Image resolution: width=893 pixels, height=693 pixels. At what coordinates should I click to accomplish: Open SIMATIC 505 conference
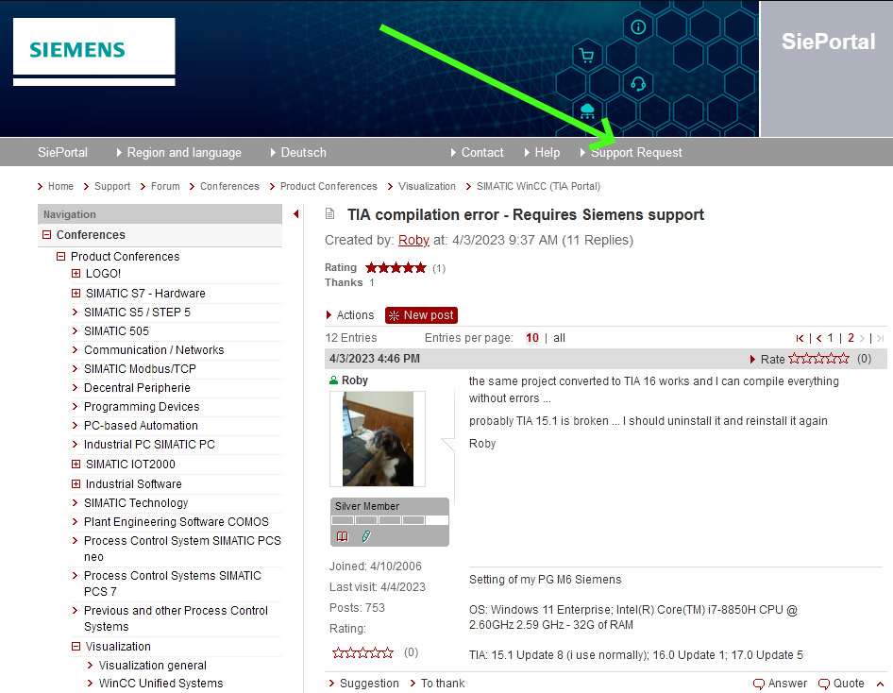point(116,330)
